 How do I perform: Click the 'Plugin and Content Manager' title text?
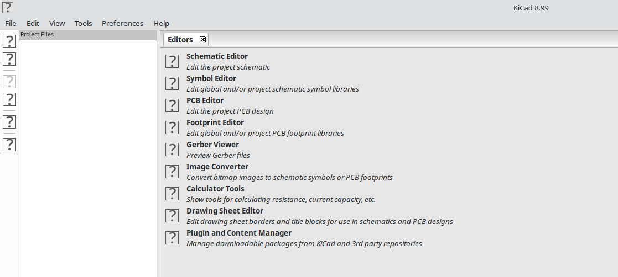239,233
